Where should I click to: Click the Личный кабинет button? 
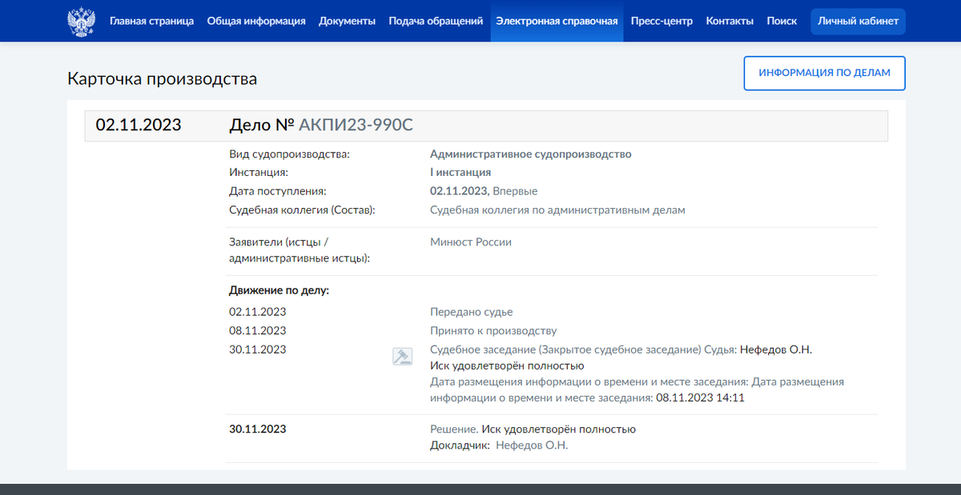(858, 22)
